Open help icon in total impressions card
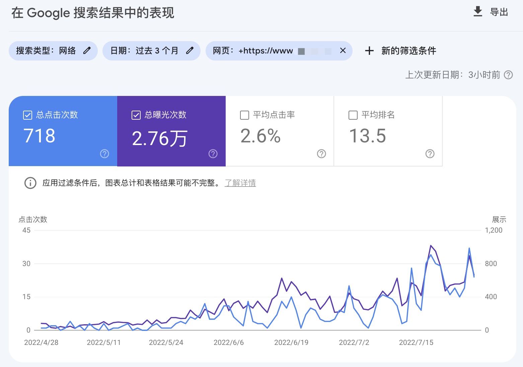Viewport: 523px width, 367px height. [x=213, y=154]
